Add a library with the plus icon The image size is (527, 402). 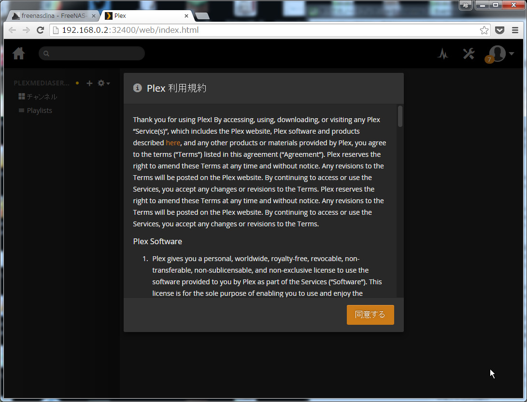point(89,83)
